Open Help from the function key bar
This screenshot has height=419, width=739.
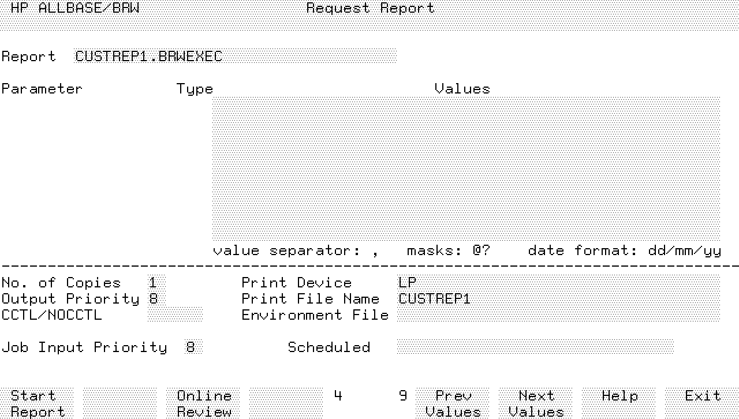[x=619, y=396]
